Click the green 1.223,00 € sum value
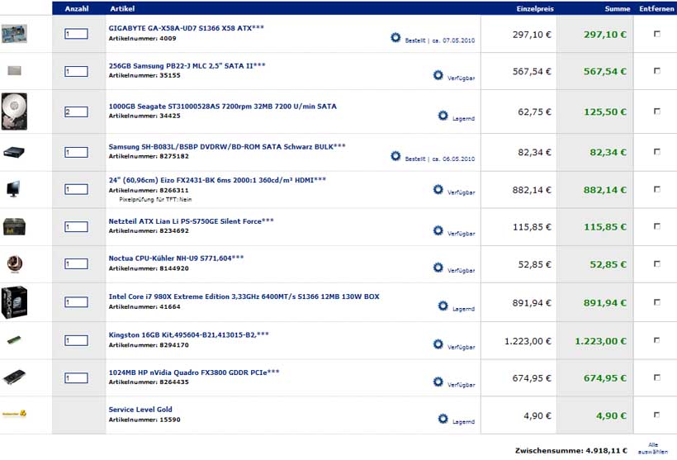 click(600, 341)
